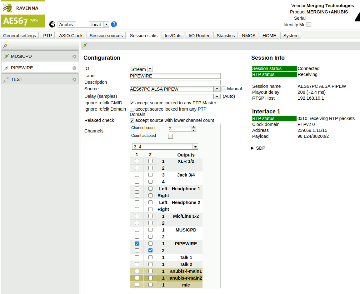Check channel 1 for the mic output
The width and height of the screenshot is (360, 294).
pos(137,285)
